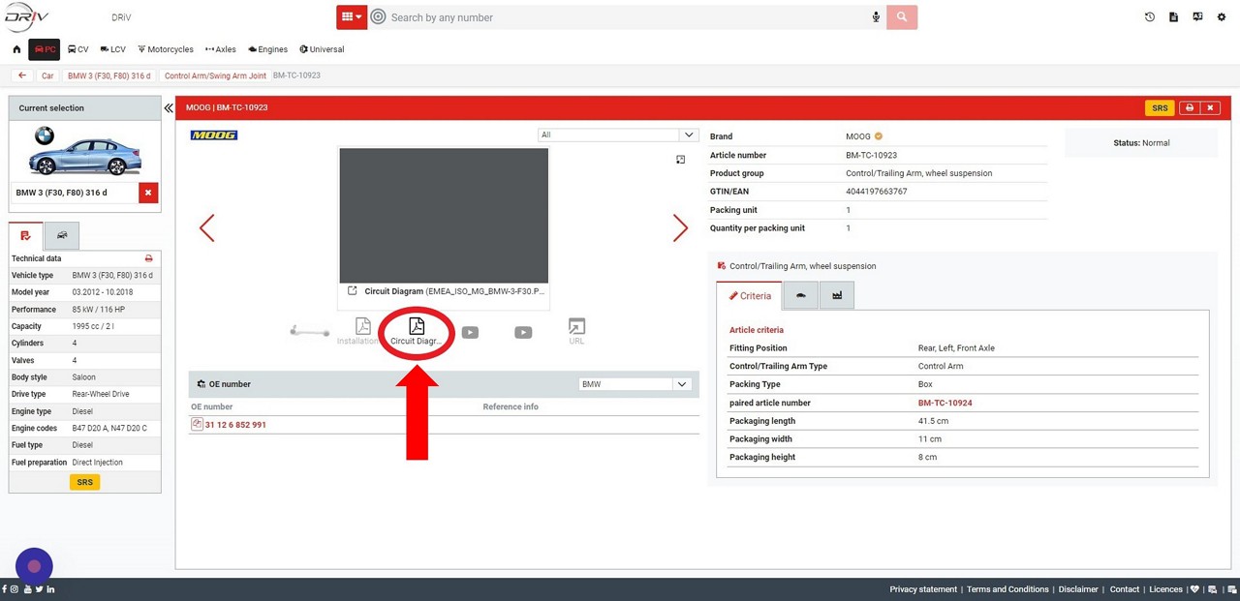Go to next image with right arrow
The width and height of the screenshot is (1240, 601).
(x=680, y=228)
